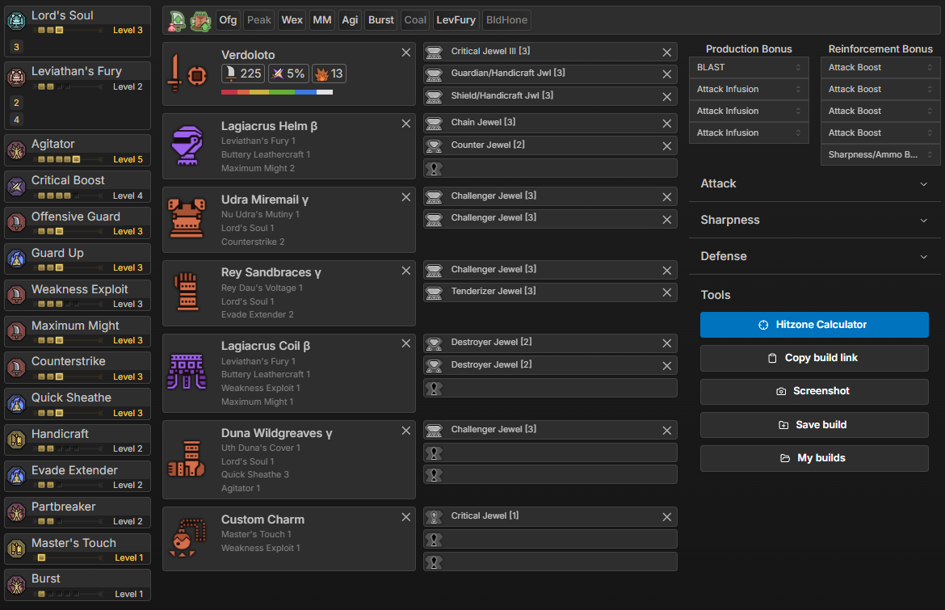The height and width of the screenshot is (610, 945).
Task: Click the Verdoloto 13 blast element value
Action: click(x=329, y=74)
